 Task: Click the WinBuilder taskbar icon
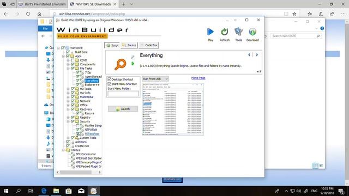pos(93,191)
